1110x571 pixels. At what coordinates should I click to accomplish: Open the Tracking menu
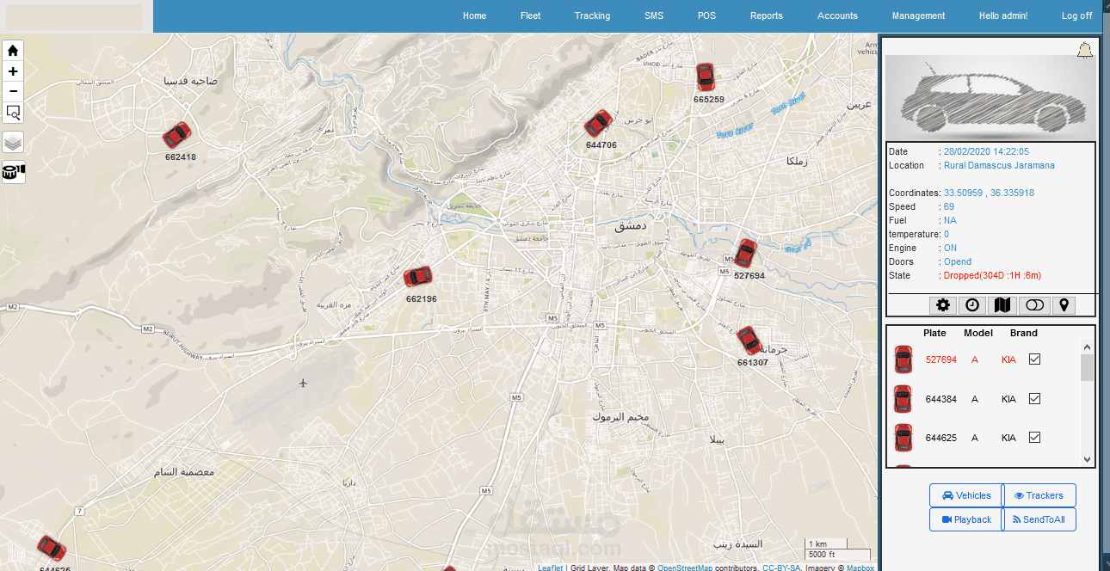(593, 15)
